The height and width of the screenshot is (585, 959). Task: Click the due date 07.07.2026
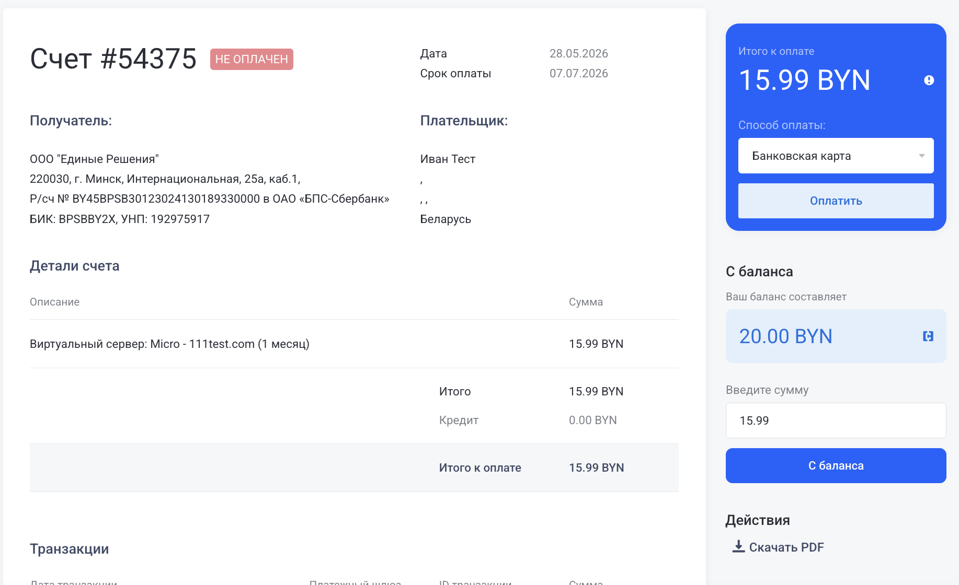(578, 73)
